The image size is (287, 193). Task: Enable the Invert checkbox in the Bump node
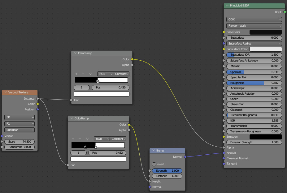pos(154,164)
